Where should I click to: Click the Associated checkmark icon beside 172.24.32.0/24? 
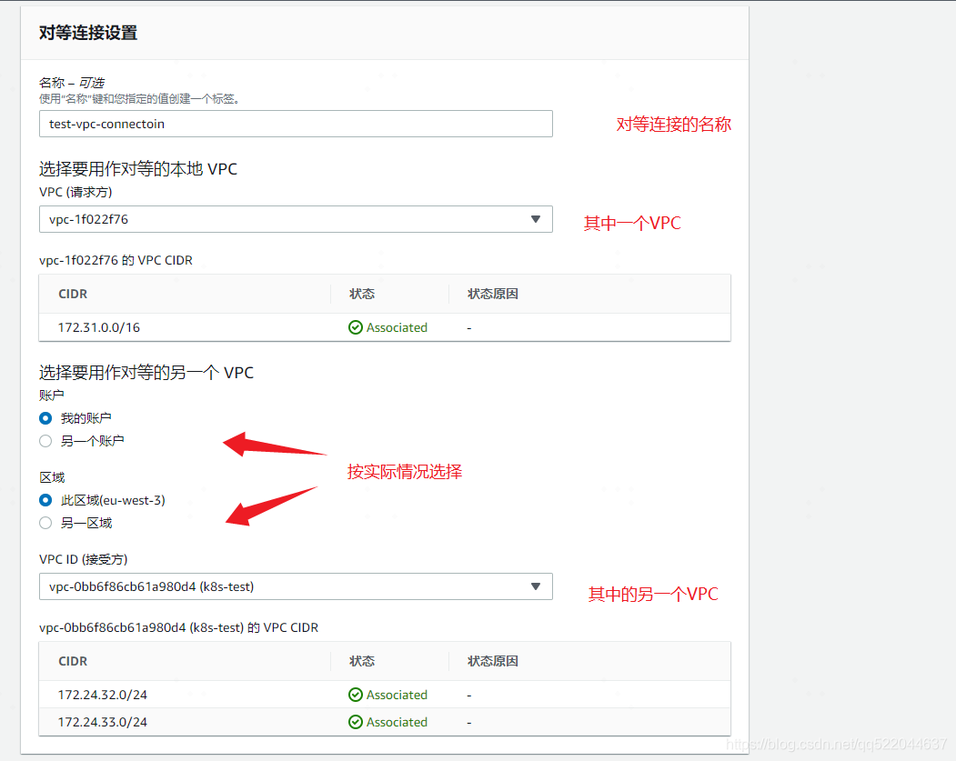tap(355, 695)
